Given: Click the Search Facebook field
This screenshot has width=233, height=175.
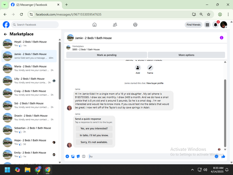Looking at the screenshot, I should tap(35, 25).
